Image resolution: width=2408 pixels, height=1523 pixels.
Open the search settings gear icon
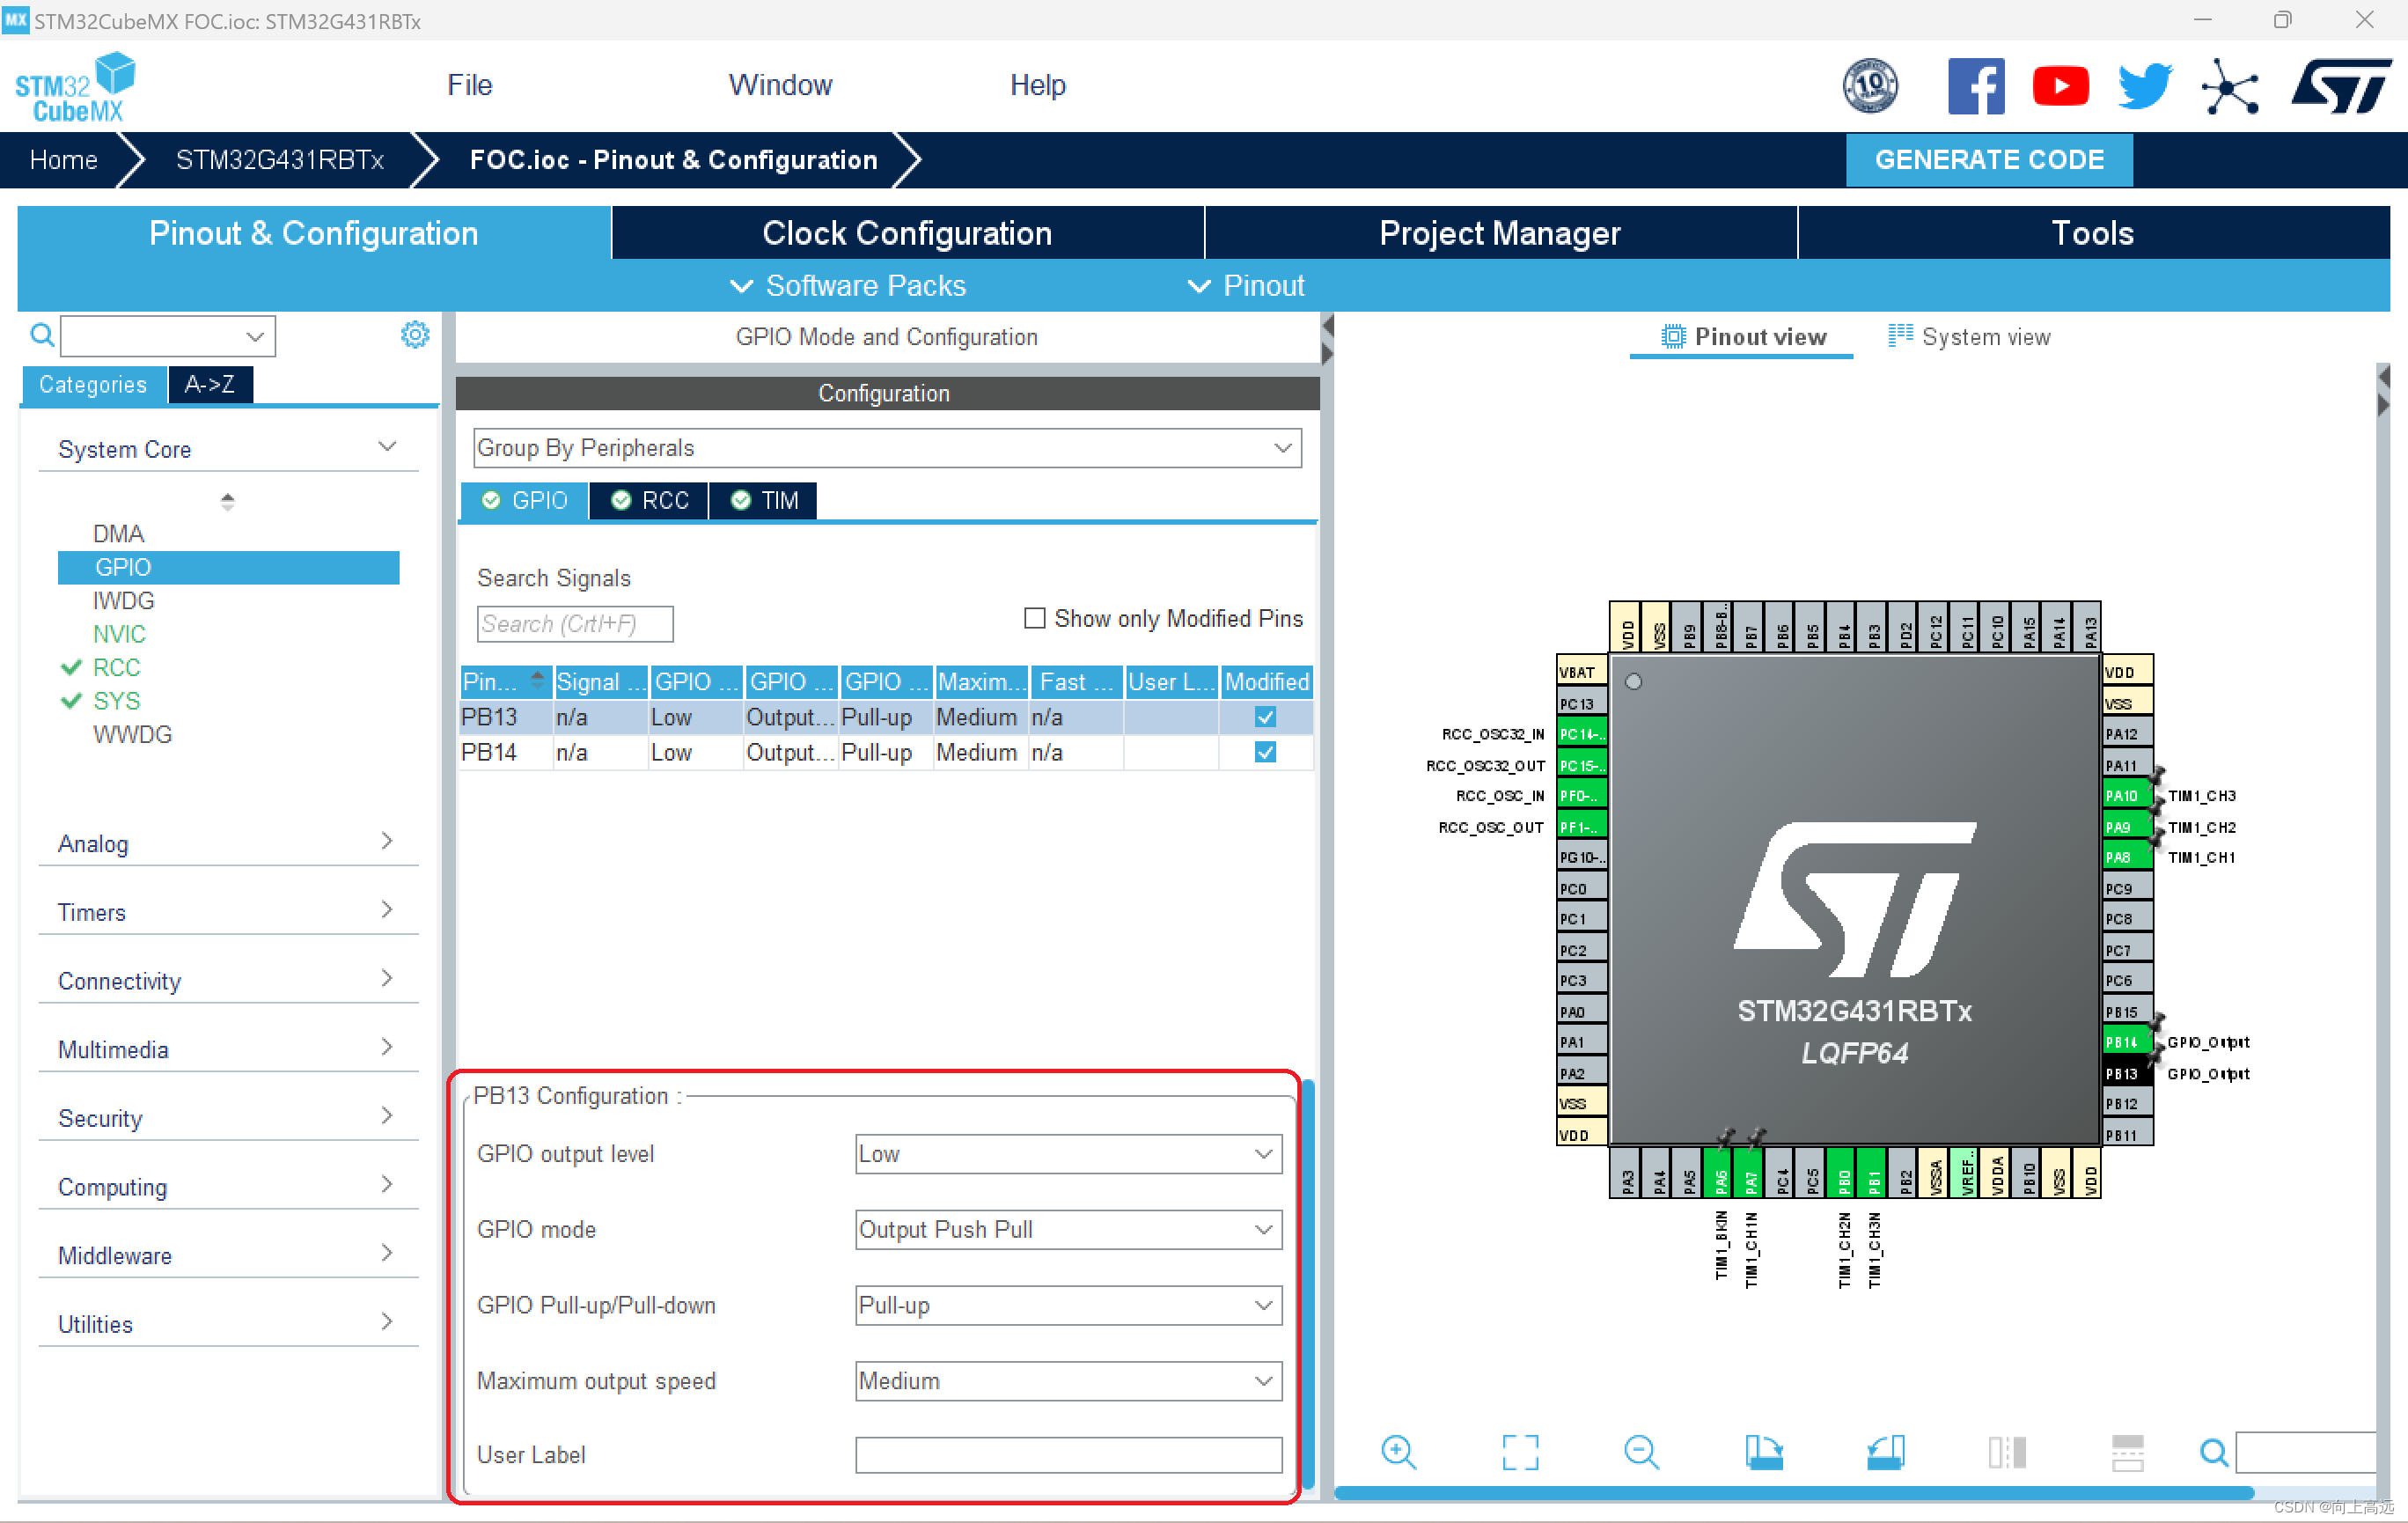coord(414,335)
